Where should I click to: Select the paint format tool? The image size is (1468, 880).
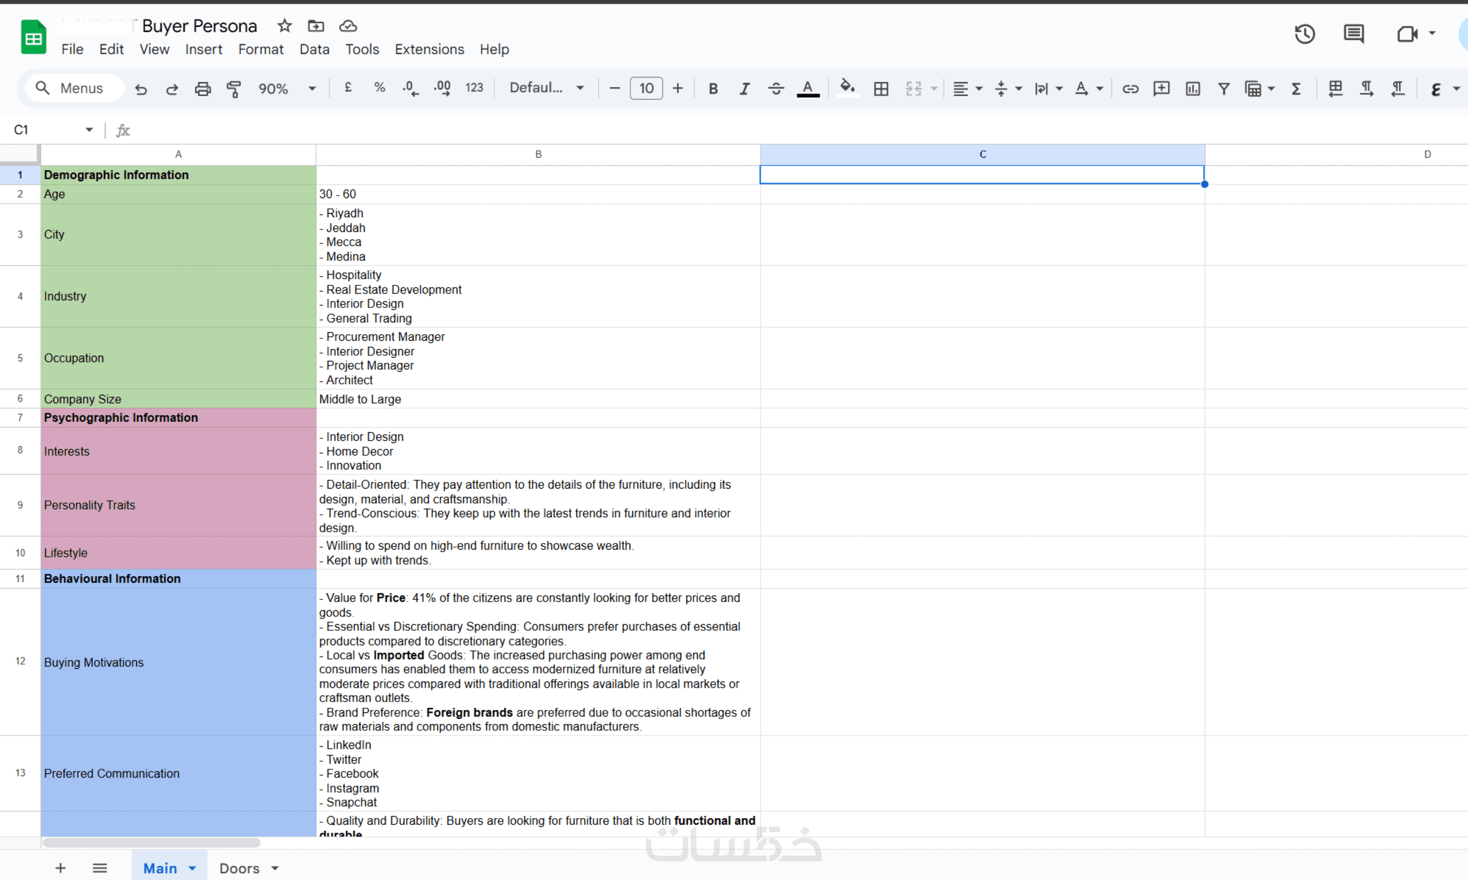pyautogui.click(x=234, y=89)
